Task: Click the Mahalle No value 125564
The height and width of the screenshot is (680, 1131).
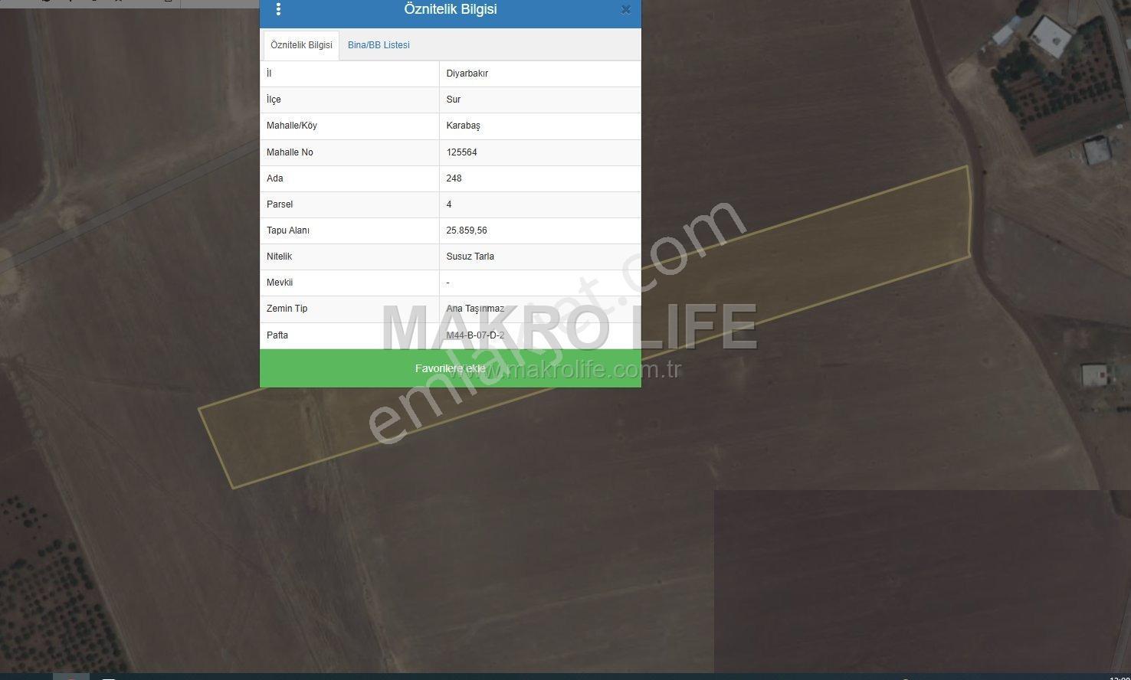Action: [462, 152]
